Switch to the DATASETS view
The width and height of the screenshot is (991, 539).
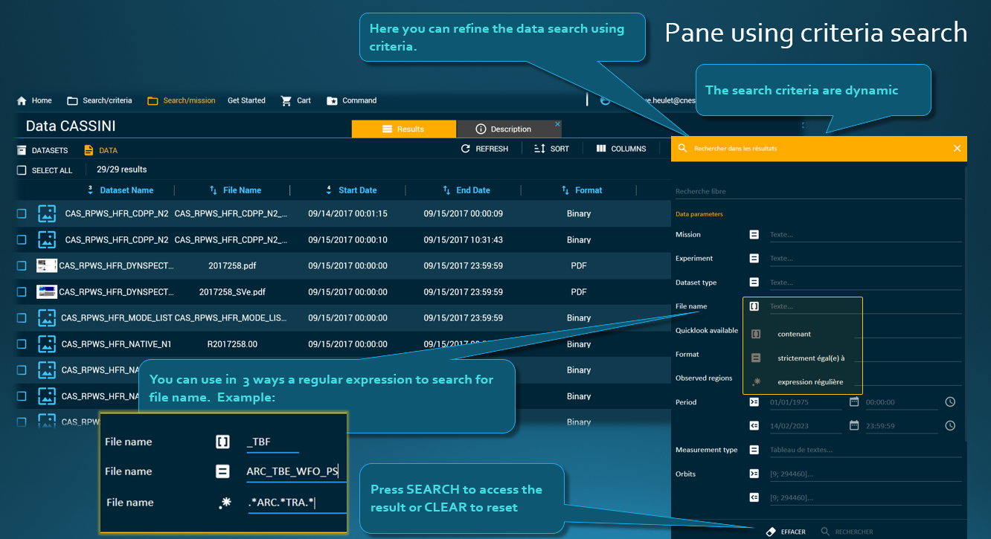pos(42,150)
